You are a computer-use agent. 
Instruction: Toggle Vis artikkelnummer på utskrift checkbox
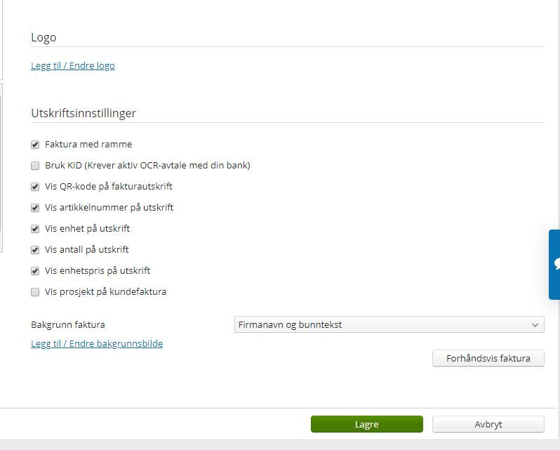click(x=35, y=208)
